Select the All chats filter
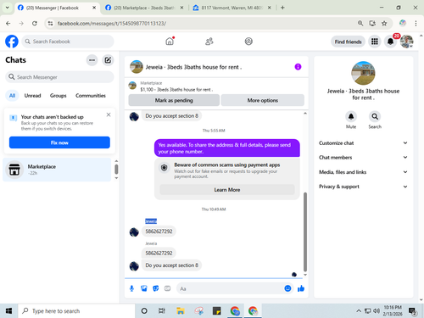Image resolution: width=424 pixels, height=318 pixels. click(x=12, y=96)
